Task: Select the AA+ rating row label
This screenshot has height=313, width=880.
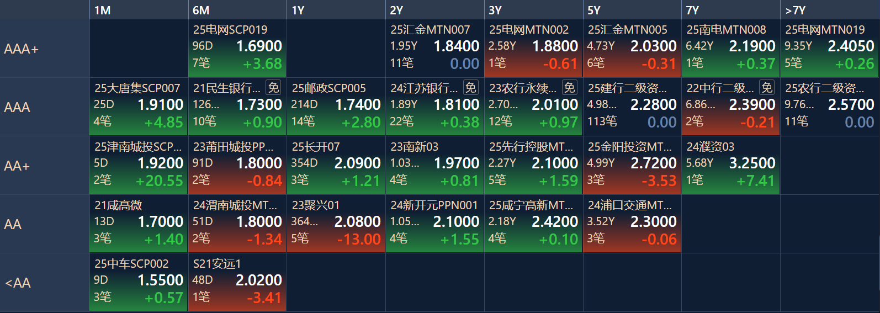Action: click(x=45, y=166)
